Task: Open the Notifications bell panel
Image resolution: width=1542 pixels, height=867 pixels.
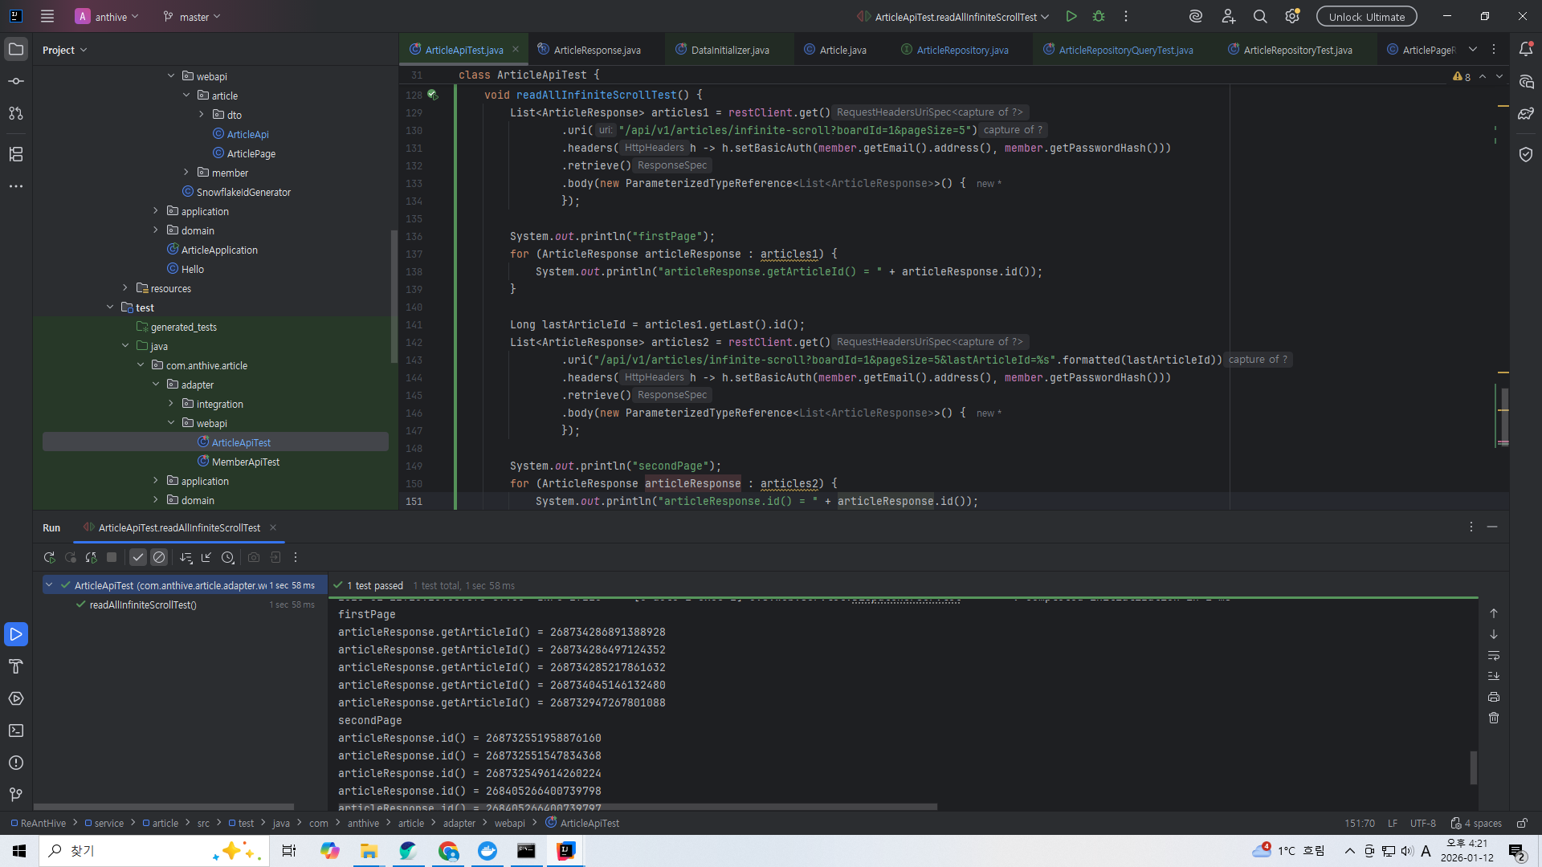Action: click(1526, 49)
